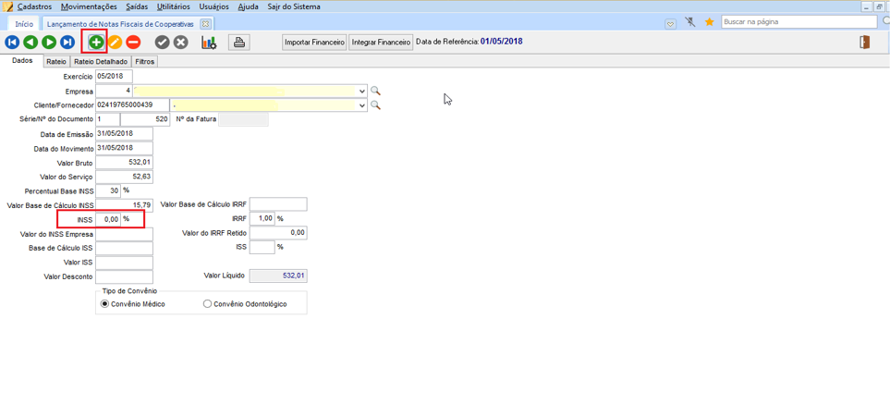Viewport: 890px width, 417px height.
Task: Open the Usuários menu
Action: click(214, 6)
